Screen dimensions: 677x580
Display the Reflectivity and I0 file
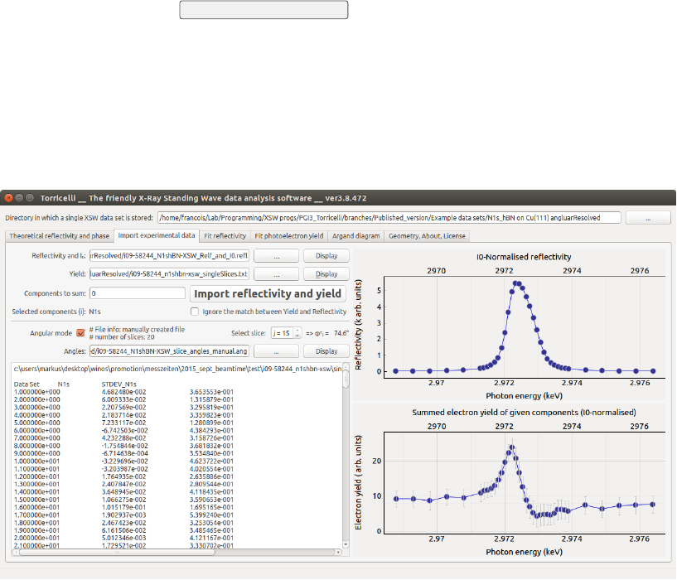326,256
